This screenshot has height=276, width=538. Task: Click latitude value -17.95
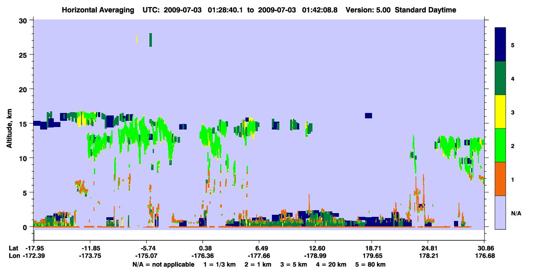tap(36, 248)
